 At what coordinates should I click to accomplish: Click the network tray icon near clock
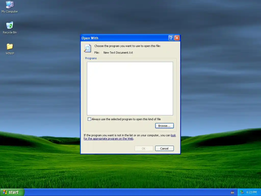tap(242, 192)
